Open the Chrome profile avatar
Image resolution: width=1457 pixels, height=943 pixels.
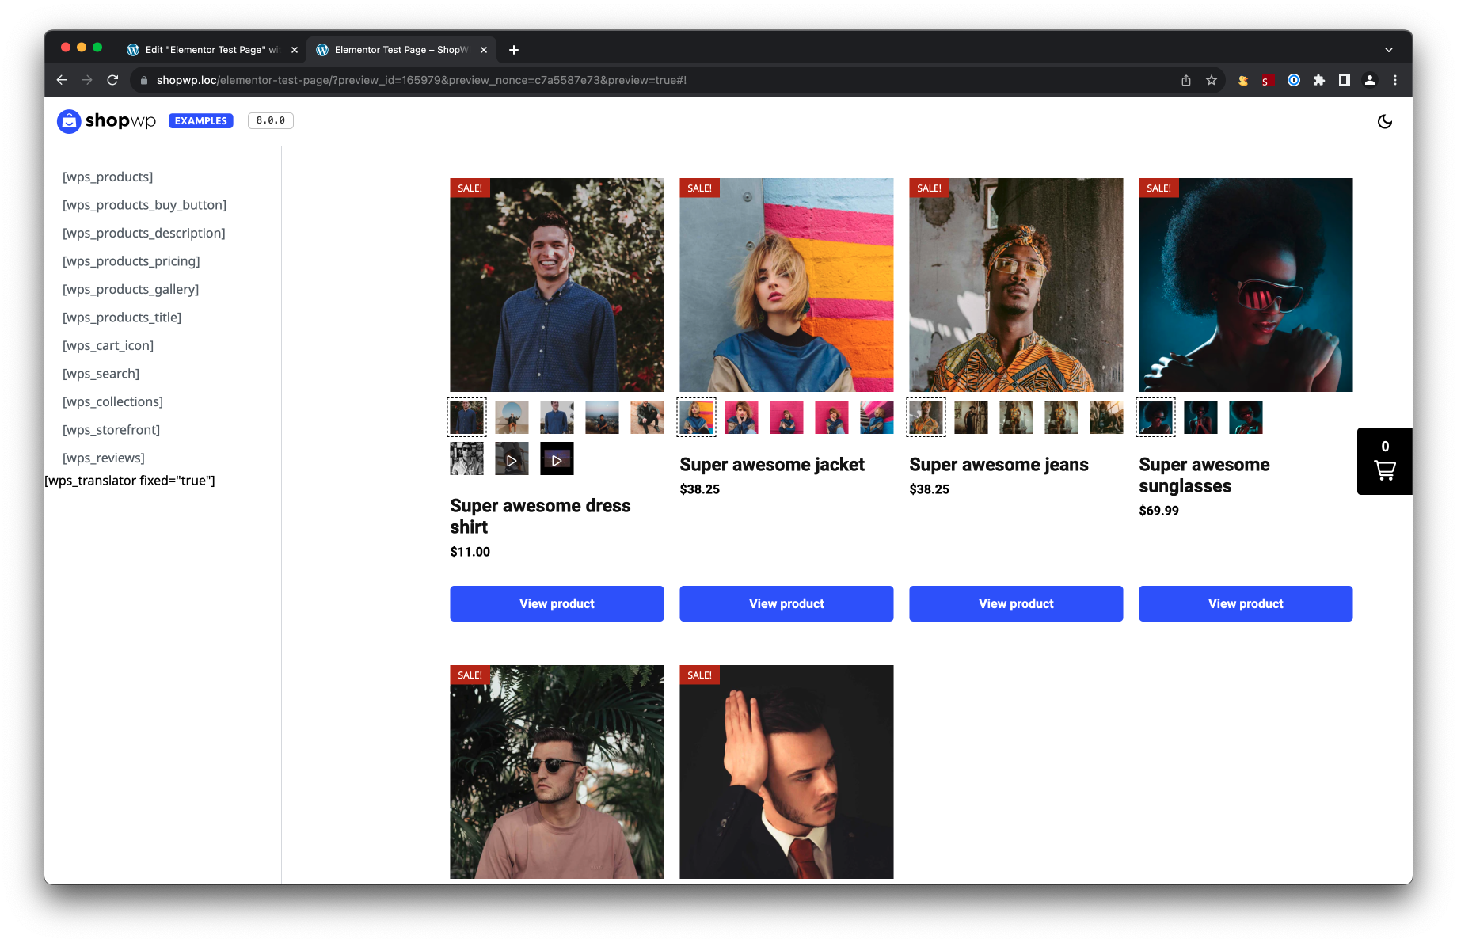pos(1369,80)
